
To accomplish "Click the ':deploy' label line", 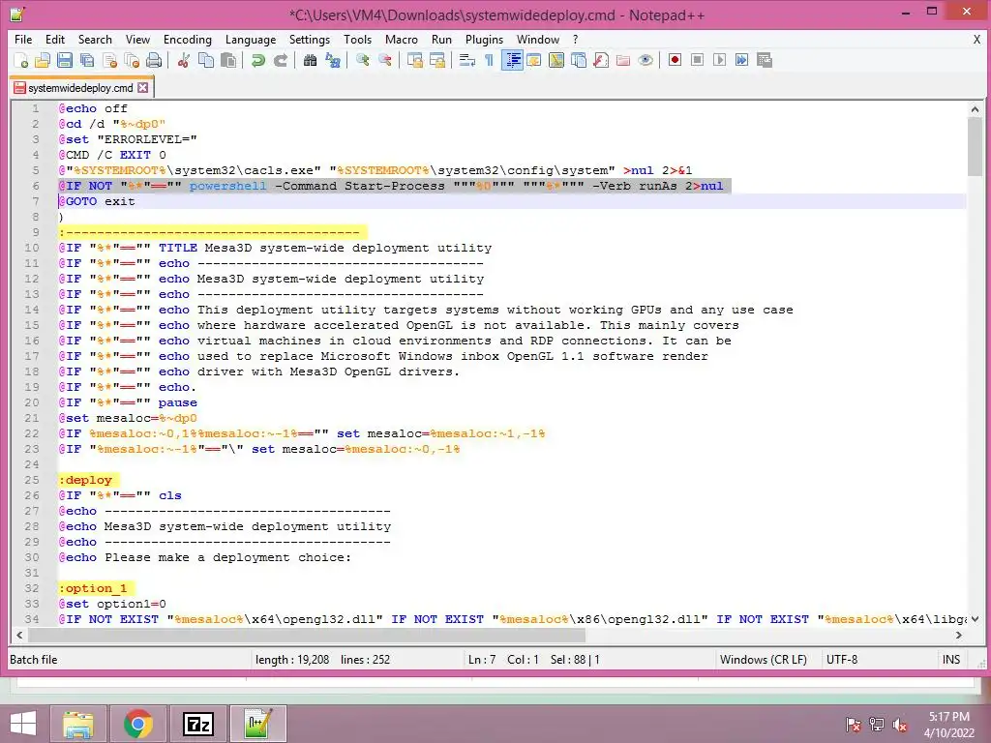I will pyautogui.click(x=89, y=480).
